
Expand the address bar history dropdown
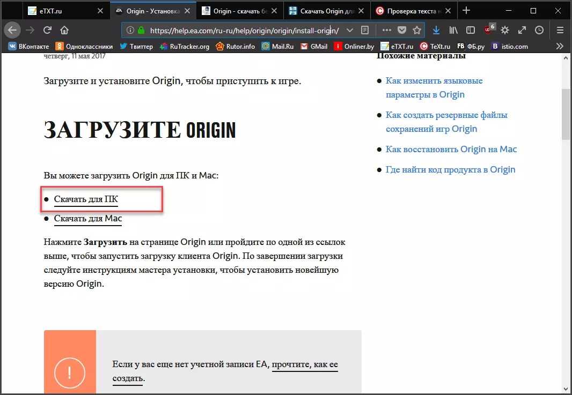[x=350, y=30]
